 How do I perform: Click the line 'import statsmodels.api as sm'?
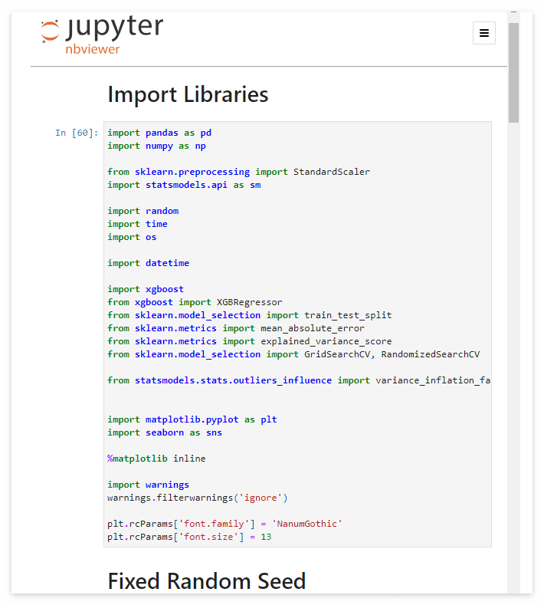click(x=184, y=185)
